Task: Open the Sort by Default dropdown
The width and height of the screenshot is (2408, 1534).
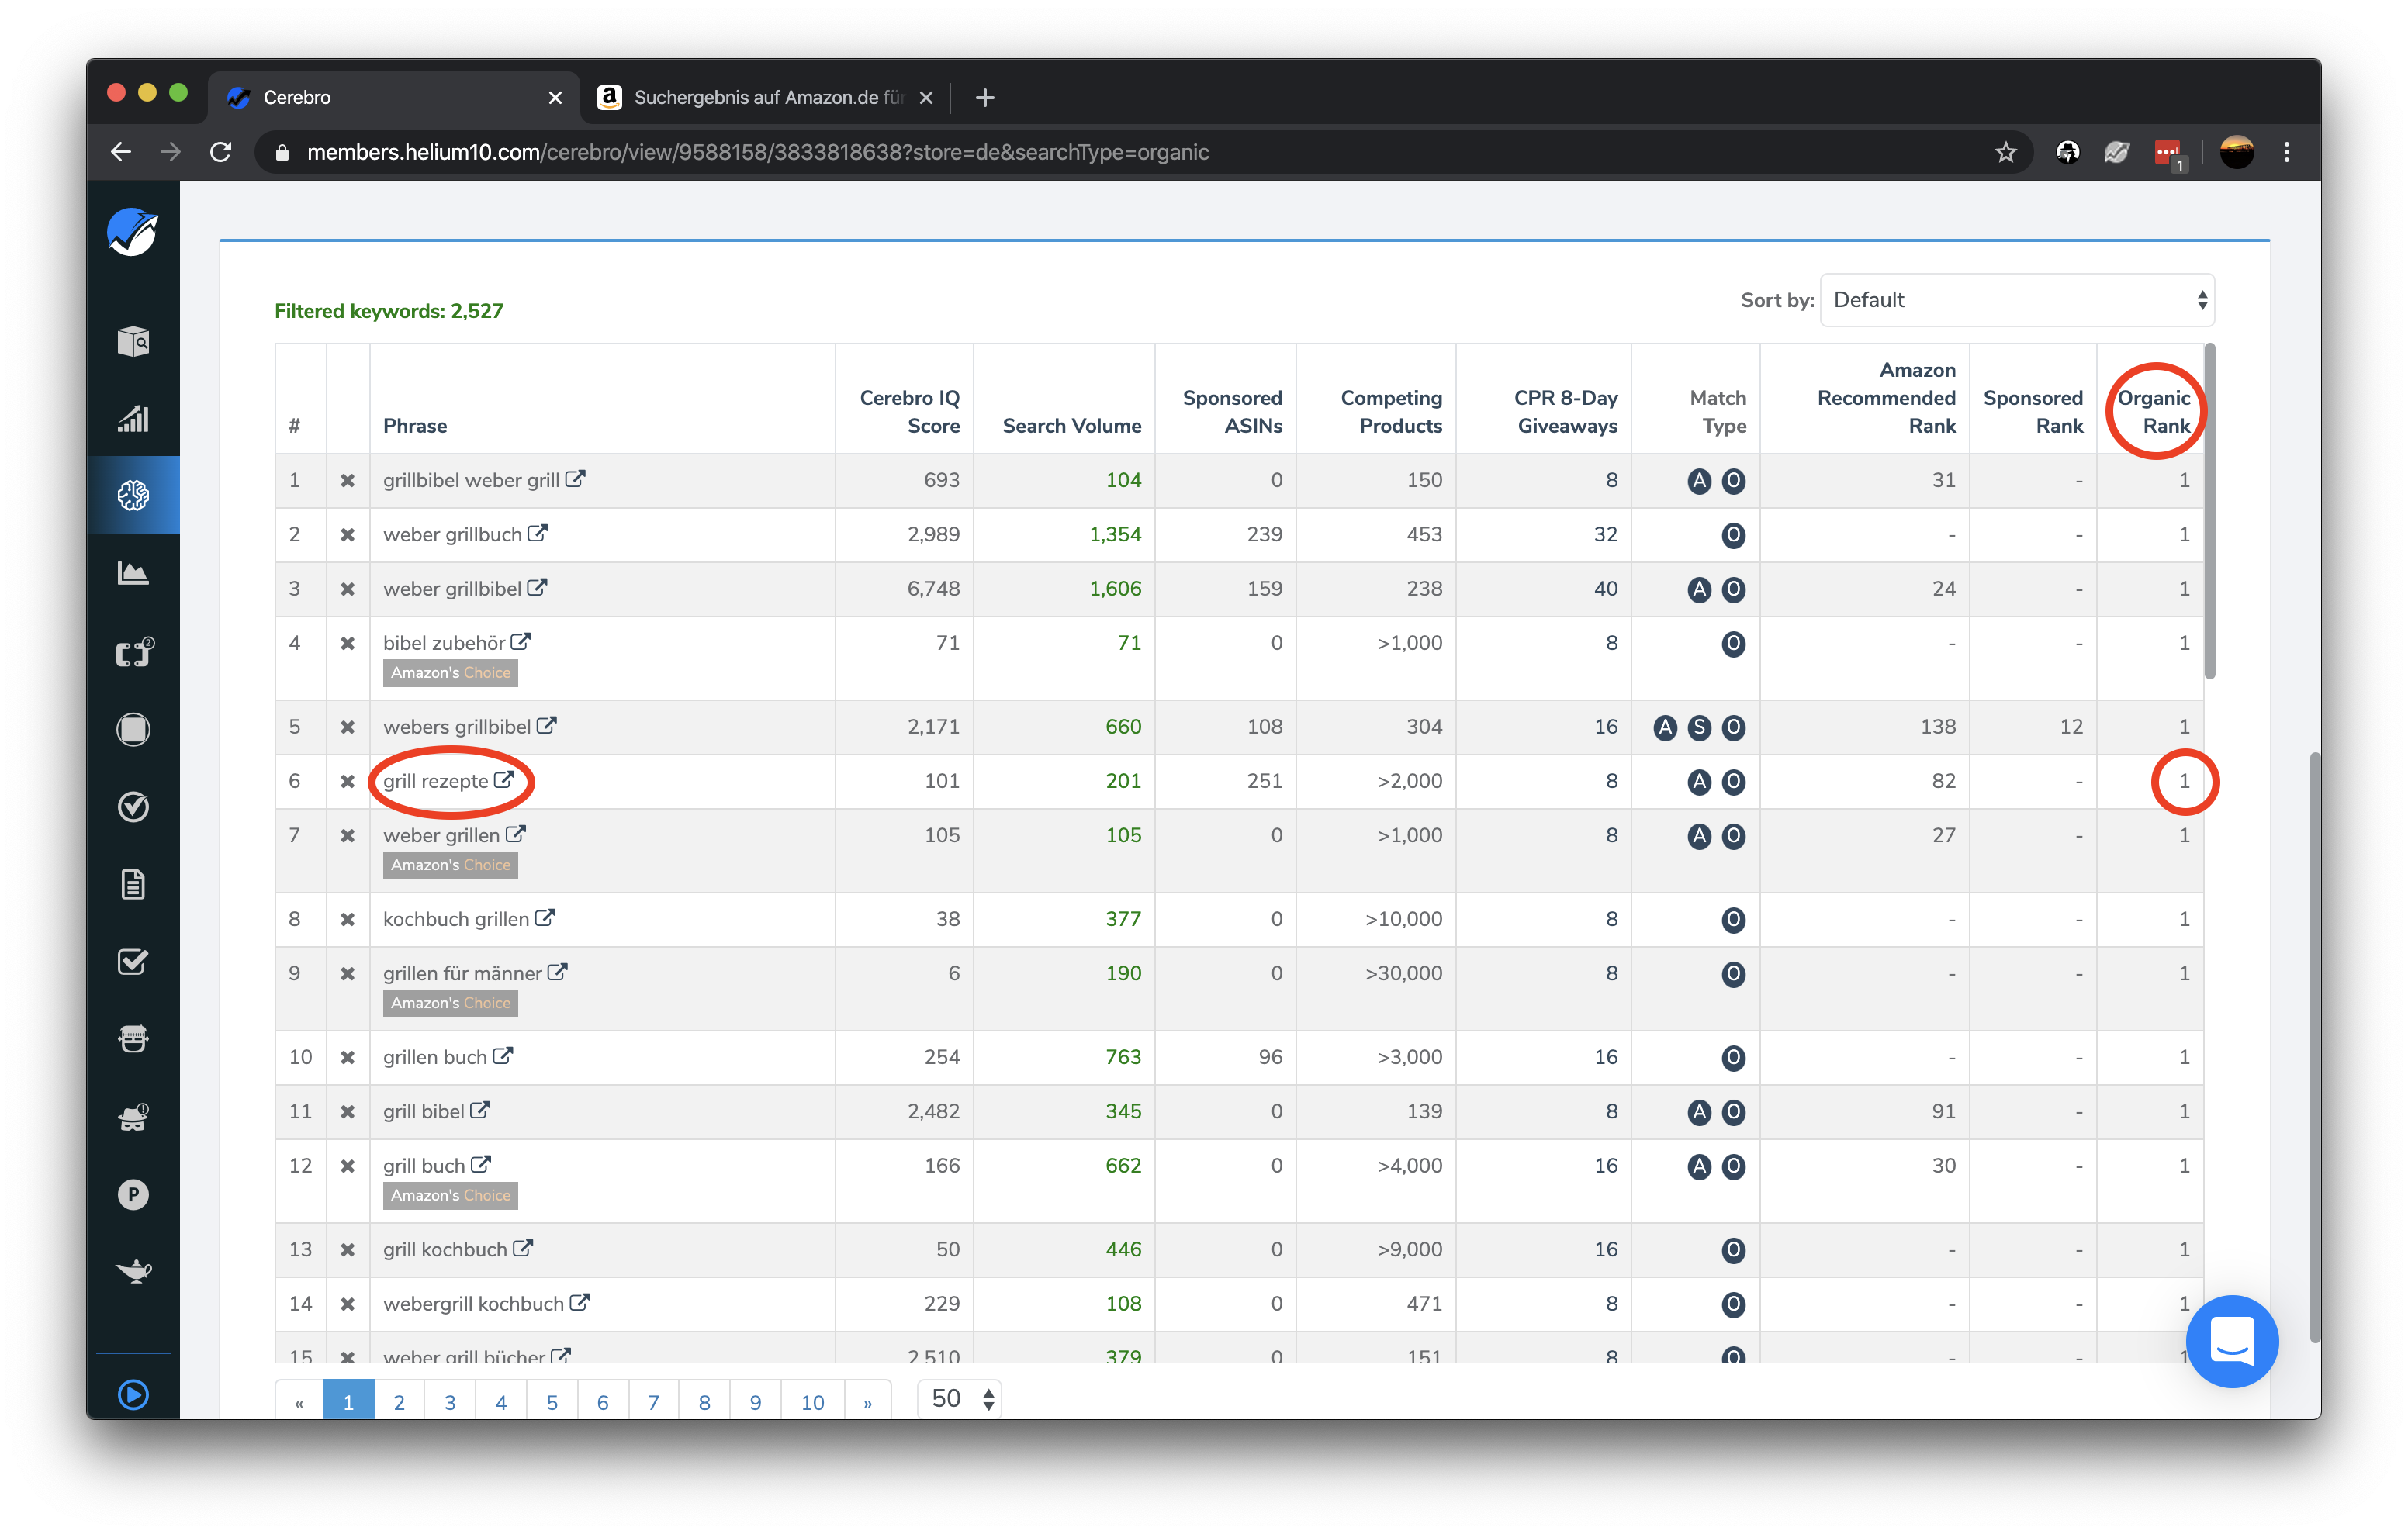Action: pos(2016,300)
